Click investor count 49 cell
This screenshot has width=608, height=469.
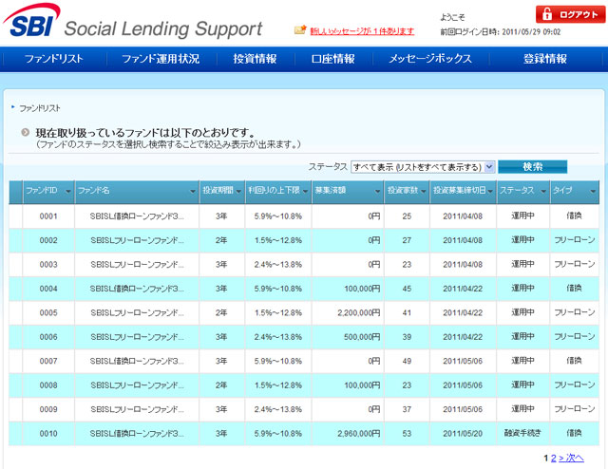[407, 362]
